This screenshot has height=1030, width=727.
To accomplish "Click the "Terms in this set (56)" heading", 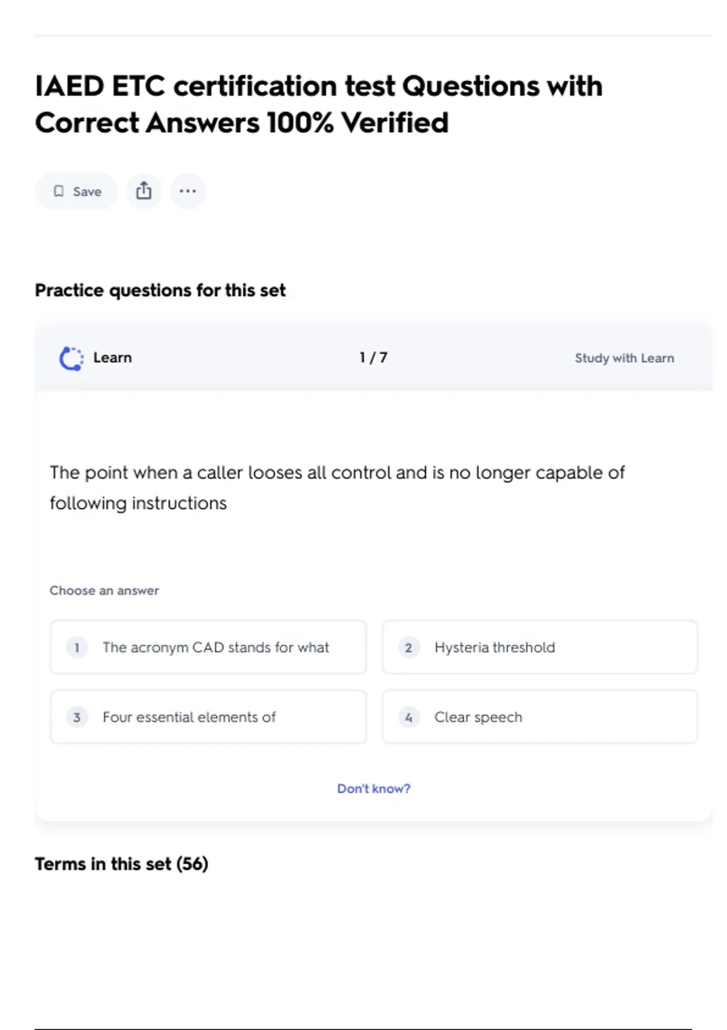I will tap(121, 863).
